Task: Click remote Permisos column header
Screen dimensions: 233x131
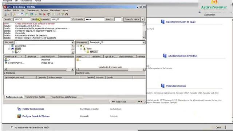Action: click(x=141, y=56)
